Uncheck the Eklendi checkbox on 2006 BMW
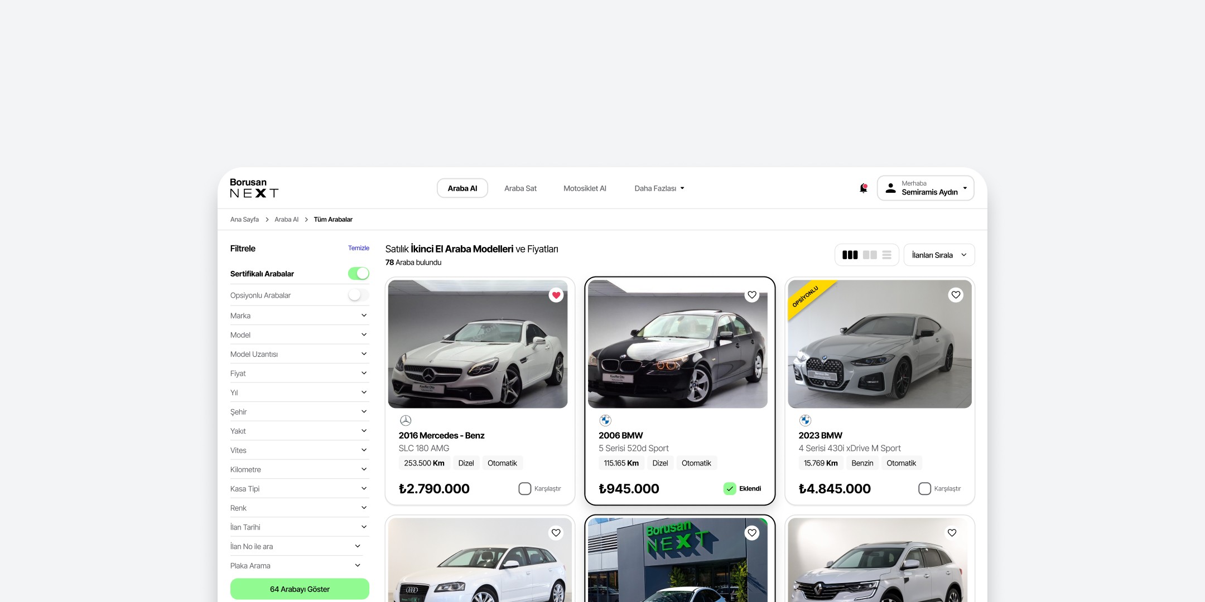The height and width of the screenshot is (602, 1205). pos(730,489)
